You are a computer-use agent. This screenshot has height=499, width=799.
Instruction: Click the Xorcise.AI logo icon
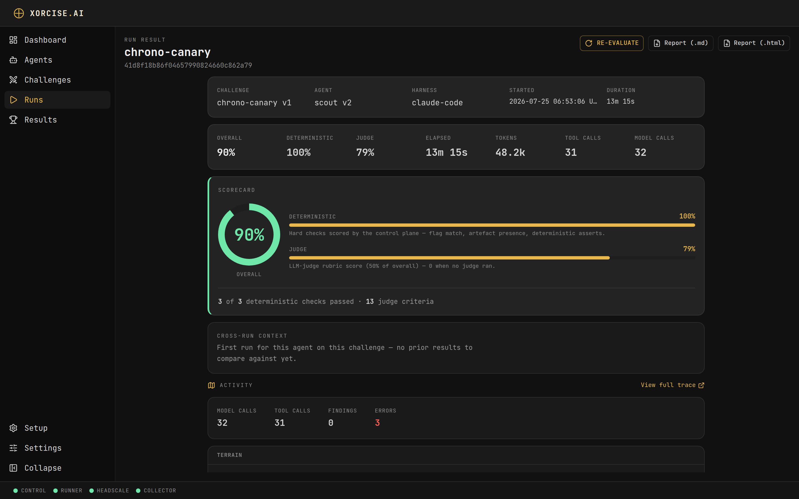click(19, 13)
